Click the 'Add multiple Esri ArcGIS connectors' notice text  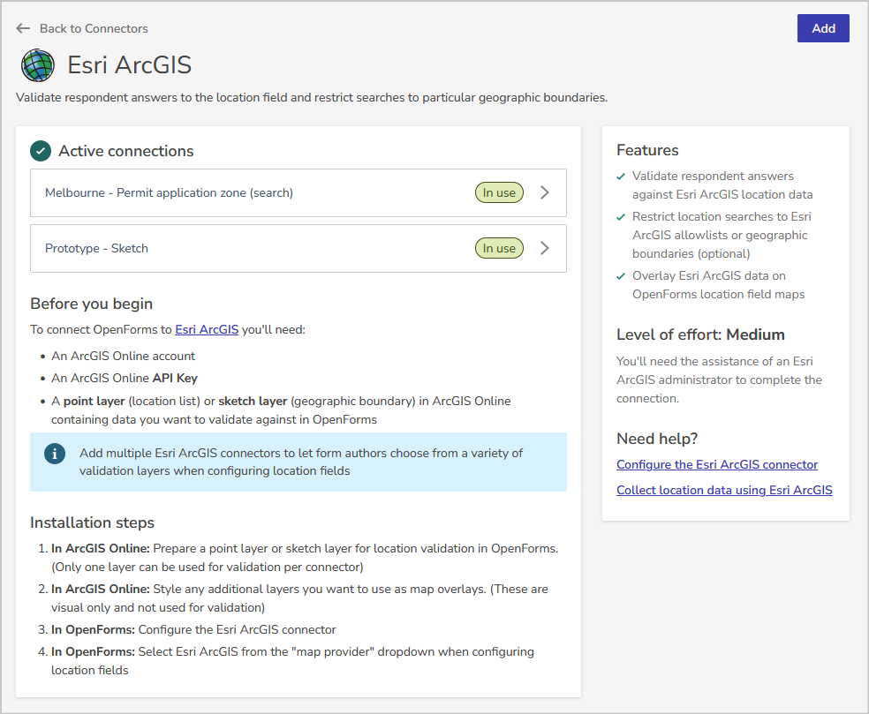[x=301, y=462]
